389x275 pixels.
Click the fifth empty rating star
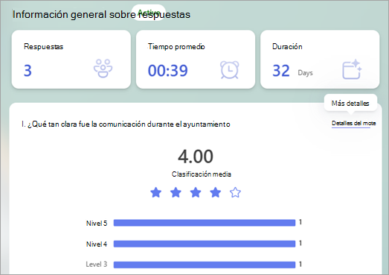(x=235, y=192)
